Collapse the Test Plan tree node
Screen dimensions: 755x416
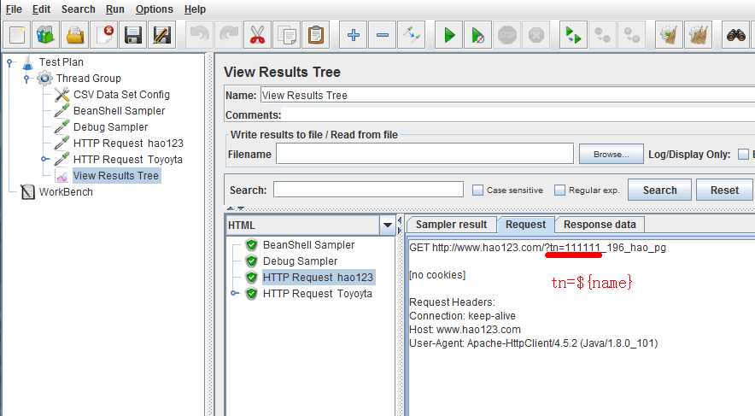click(9, 62)
